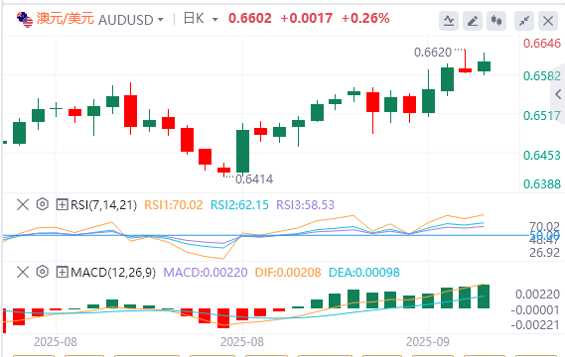Image resolution: width=565 pixels, height=357 pixels.
Task: Expand the RSI indicator plus box
Action: click(62, 204)
